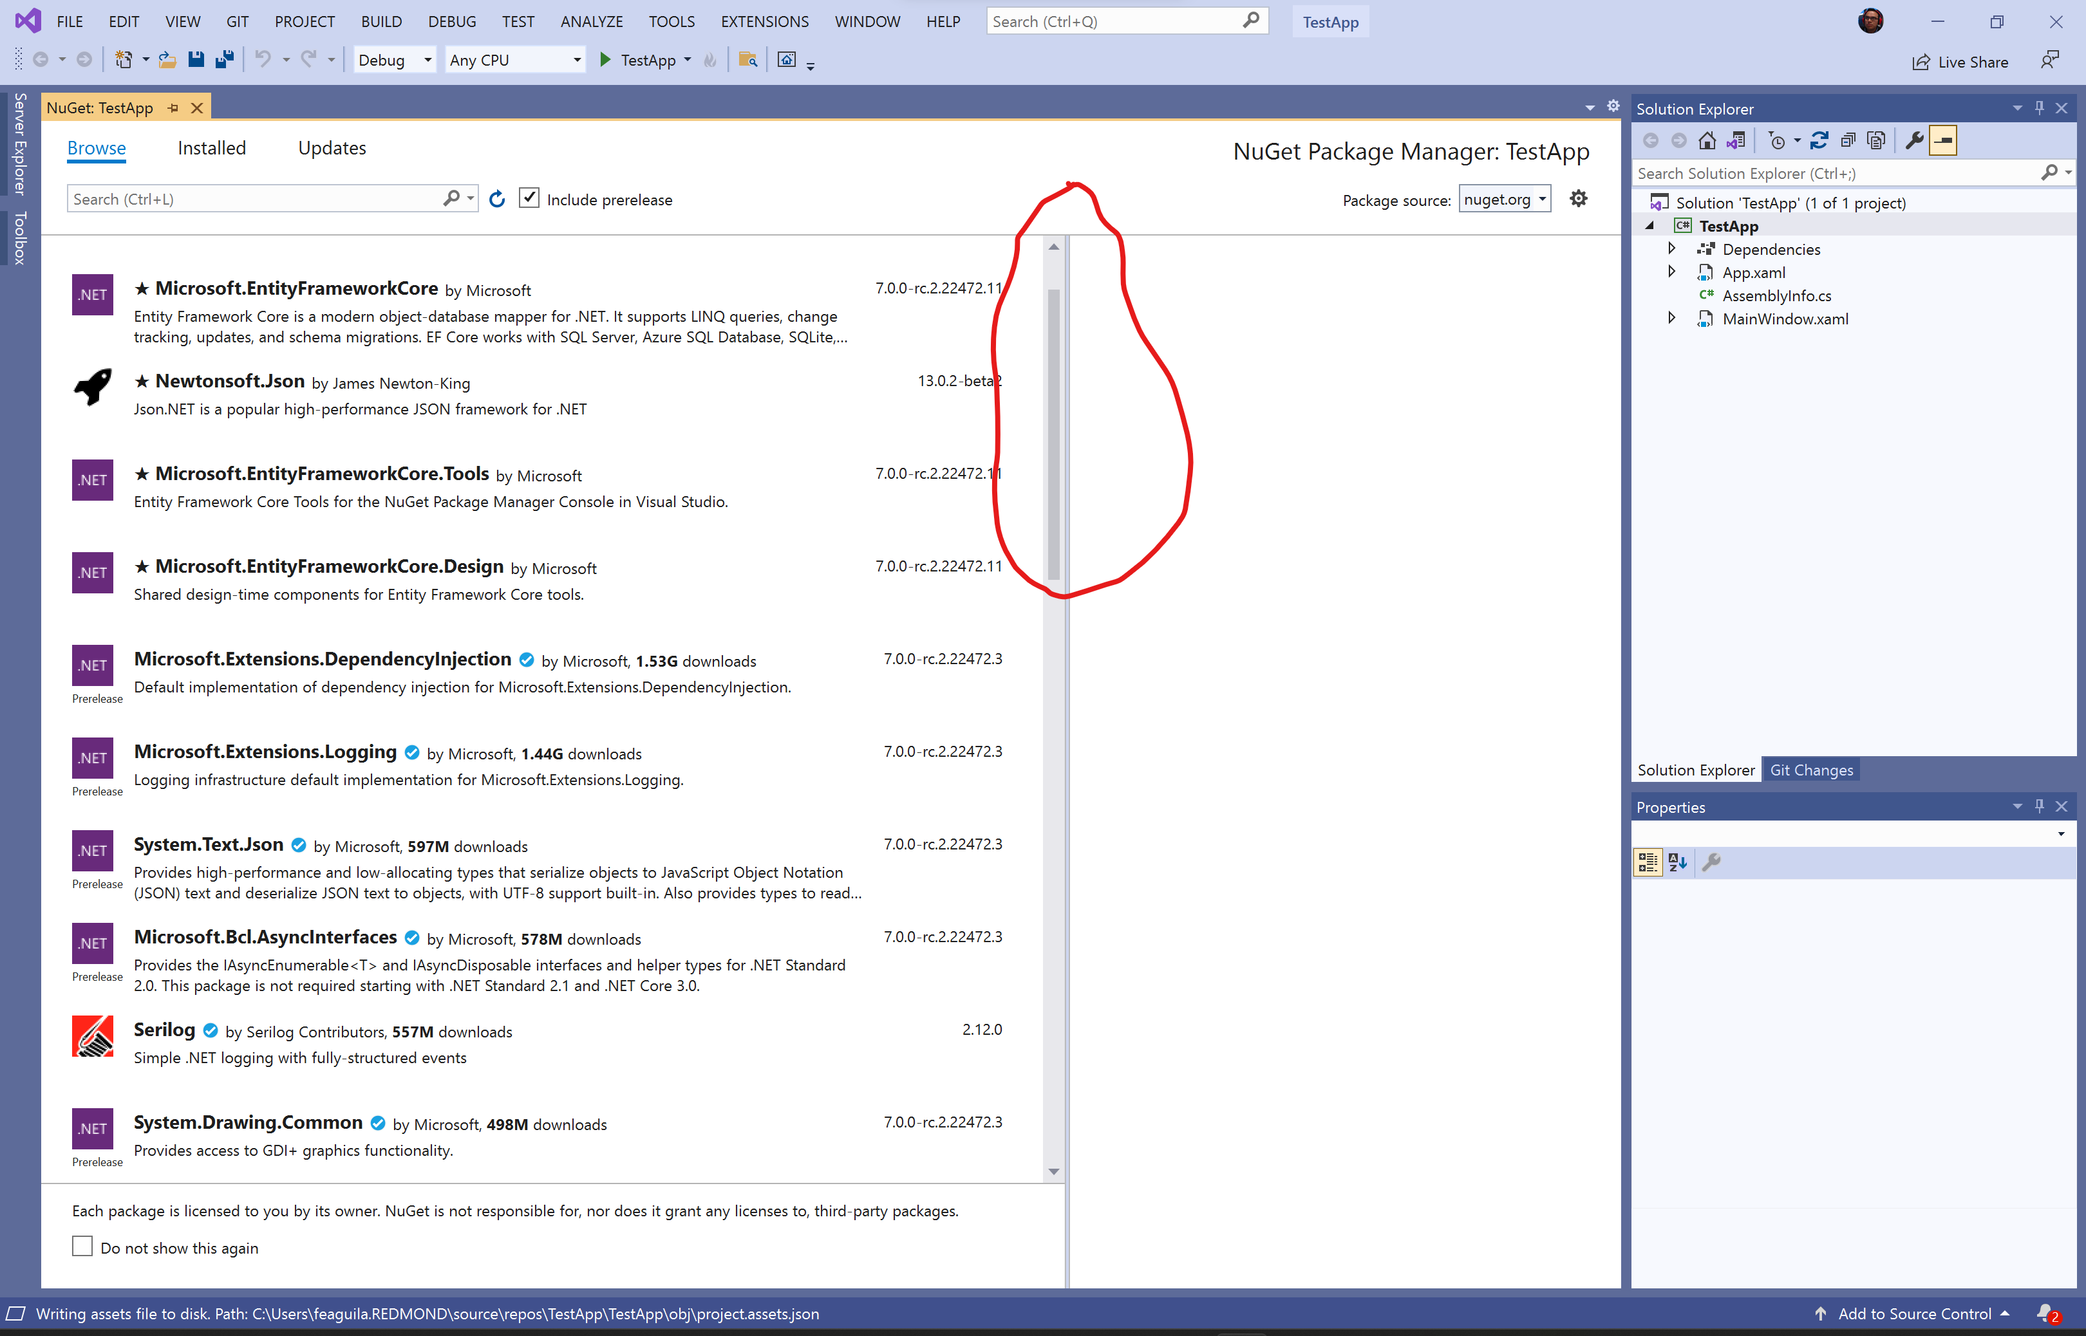Image resolution: width=2086 pixels, height=1336 pixels.
Task: Refresh the NuGet package list
Action: click(497, 199)
